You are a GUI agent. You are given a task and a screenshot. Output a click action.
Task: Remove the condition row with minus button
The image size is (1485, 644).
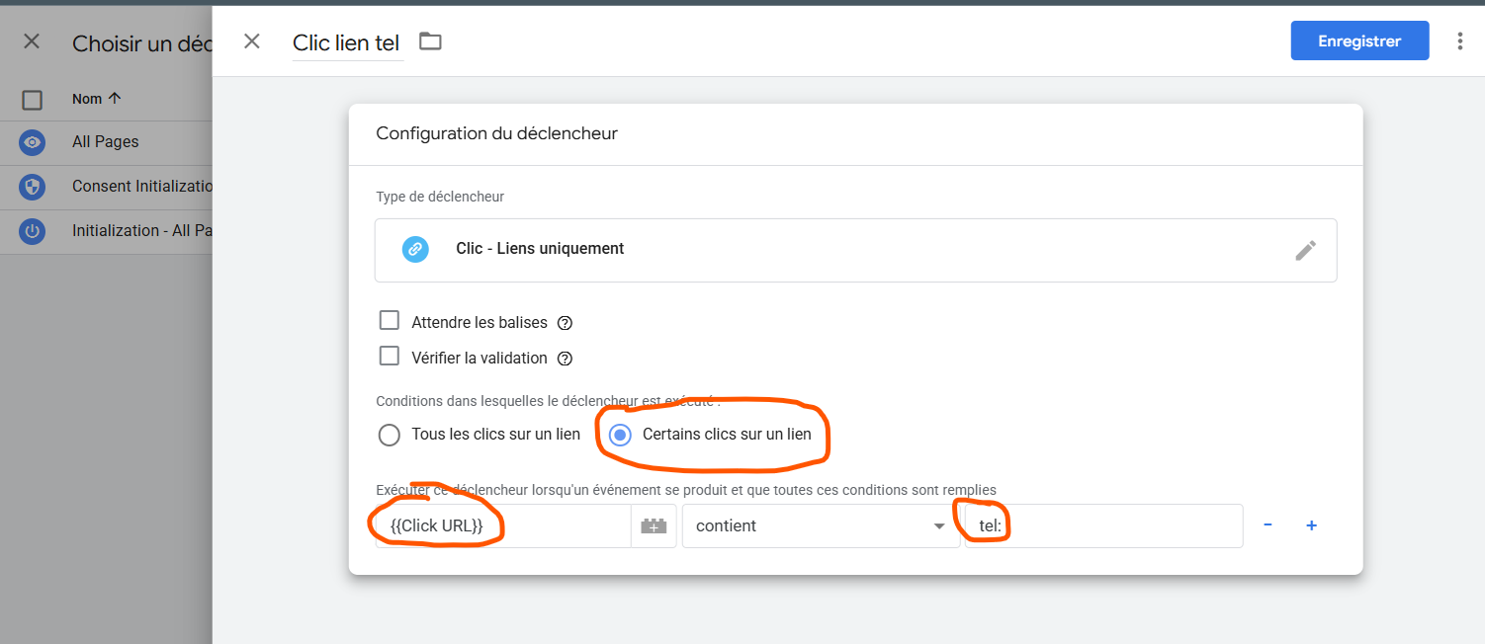point(1267,525)
